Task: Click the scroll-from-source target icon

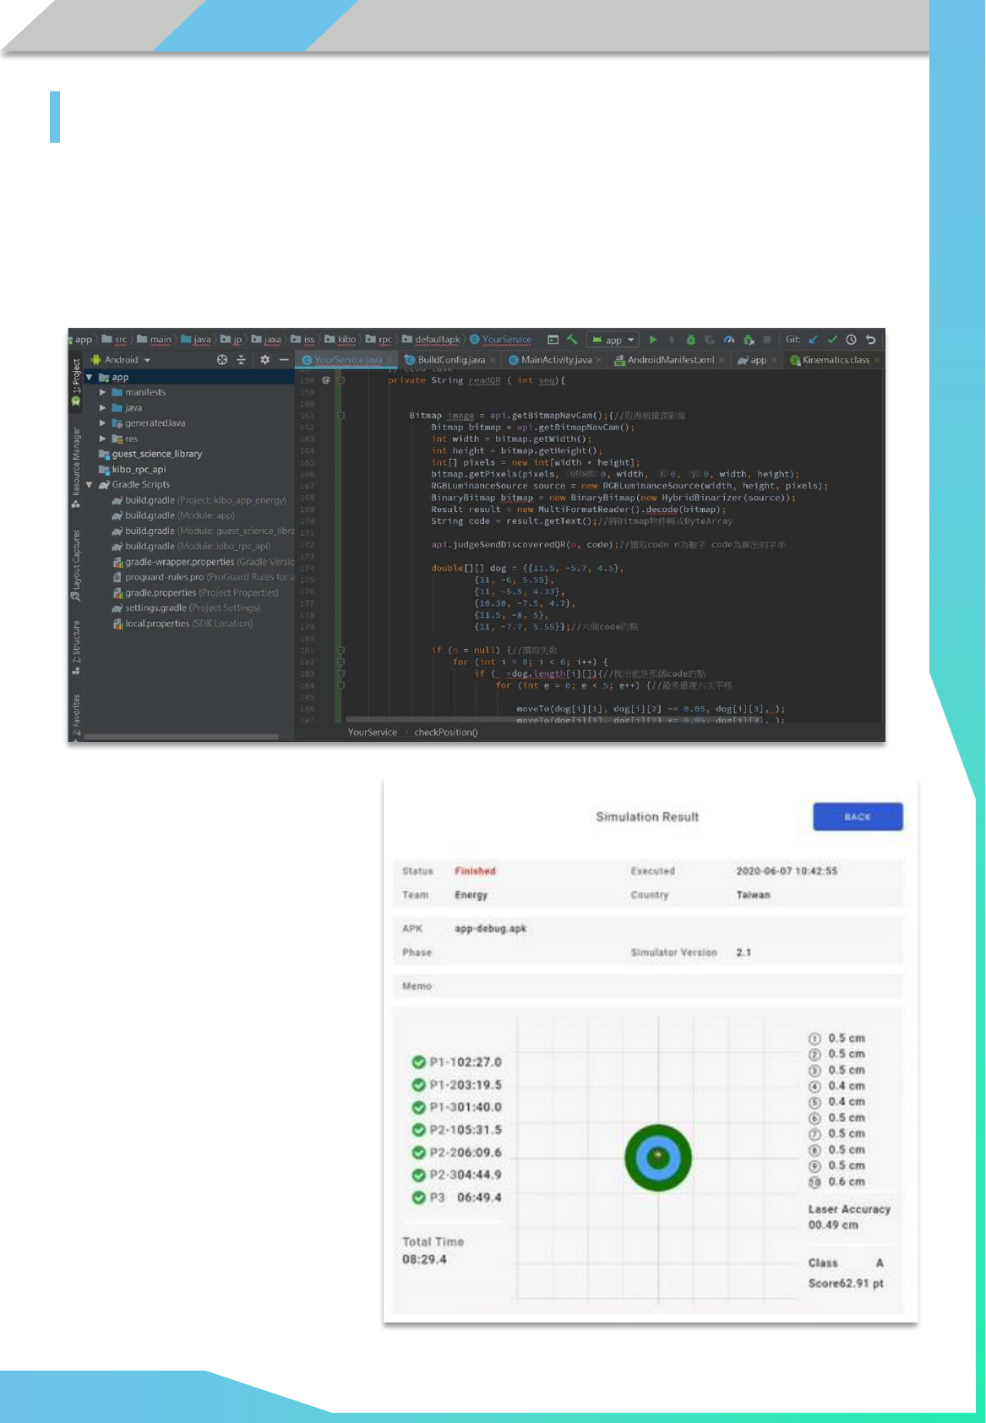Action: click(x=222, y=360)
